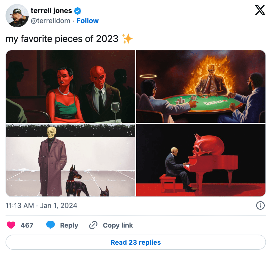Open the flaming skeleton poker painting
The height and width of the screenshot is (256, 272).
(201, 86)
